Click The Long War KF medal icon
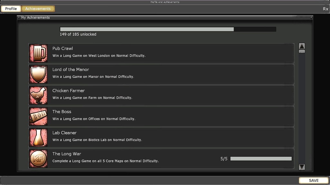 pyautogui.click(x=38, y=159)
